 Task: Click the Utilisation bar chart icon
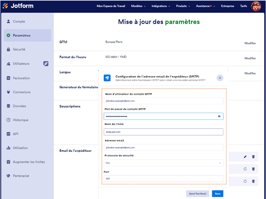(x=8, y=148)
